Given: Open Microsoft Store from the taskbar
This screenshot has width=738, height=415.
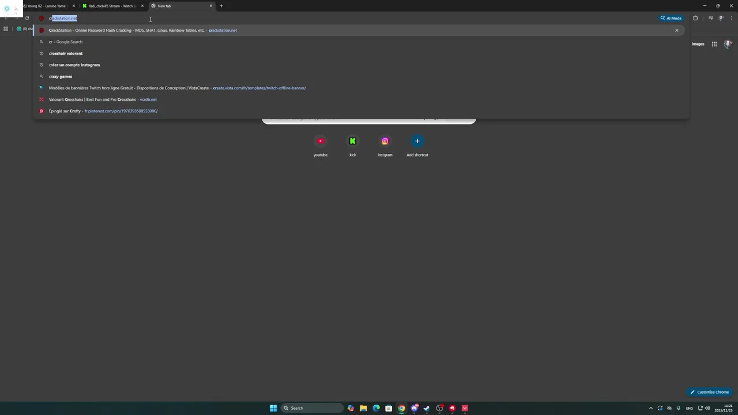Looking at the screenshot, I should [x=389, y=408].
